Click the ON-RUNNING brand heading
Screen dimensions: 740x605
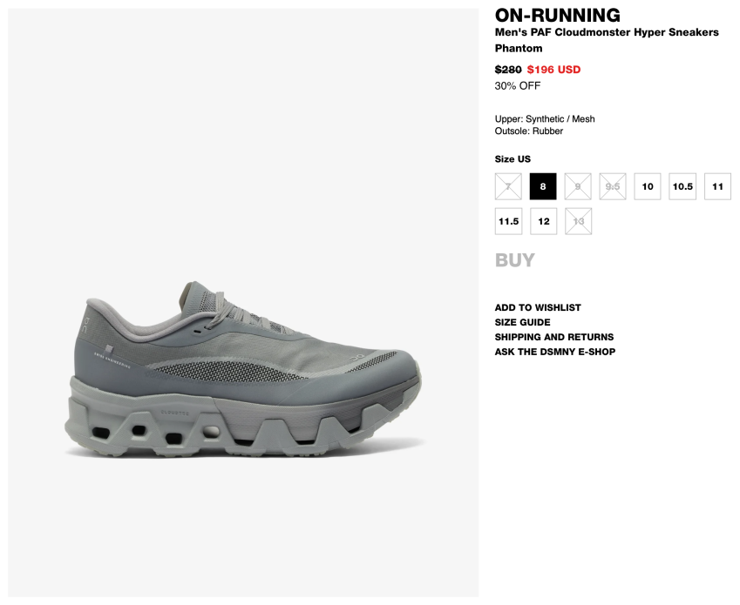pos(557,16)
